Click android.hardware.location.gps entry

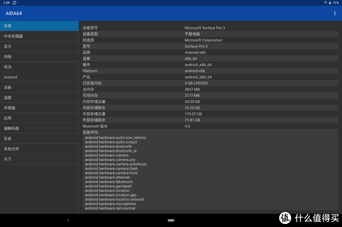pos(111,195)
